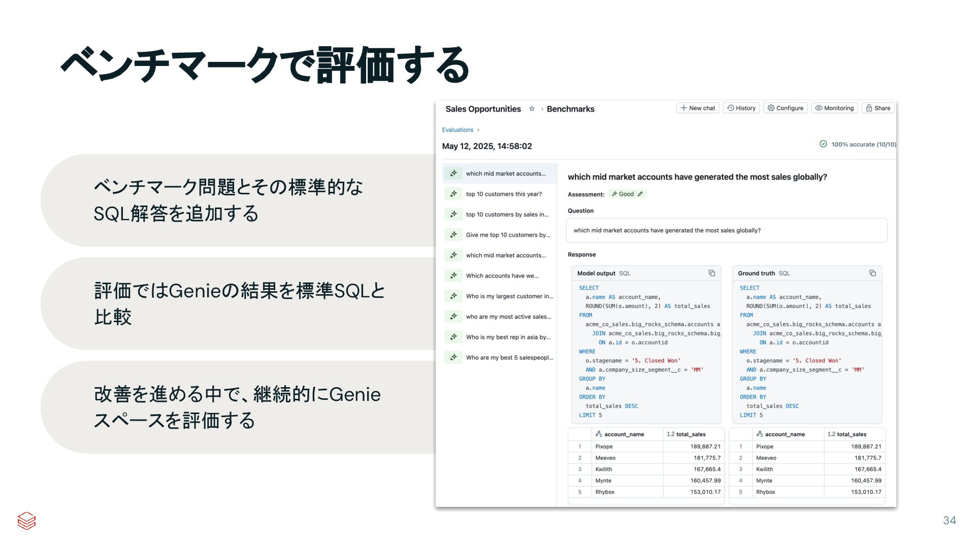Click the Question text field
974x548 pixels.
coord(727,230)
